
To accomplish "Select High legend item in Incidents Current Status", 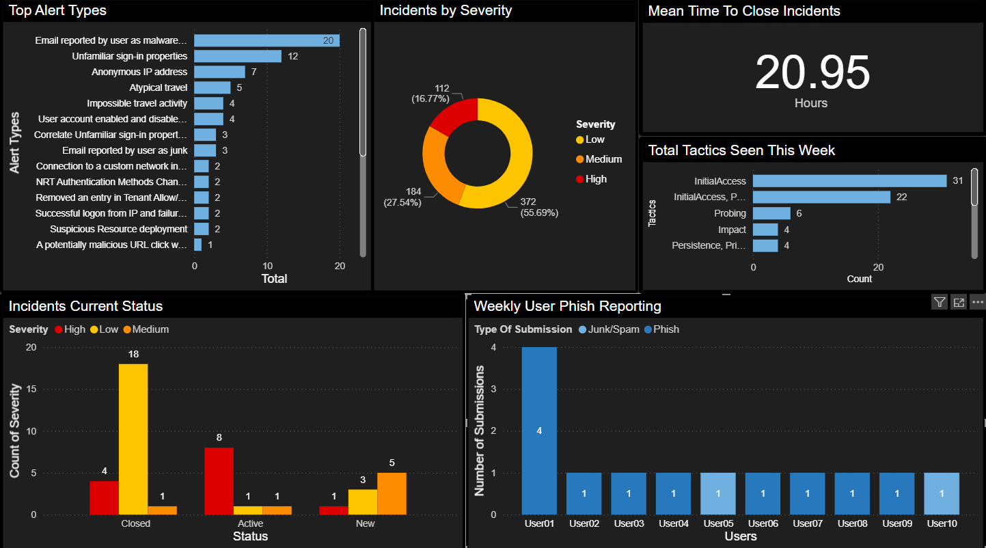I will coord(70,329).
